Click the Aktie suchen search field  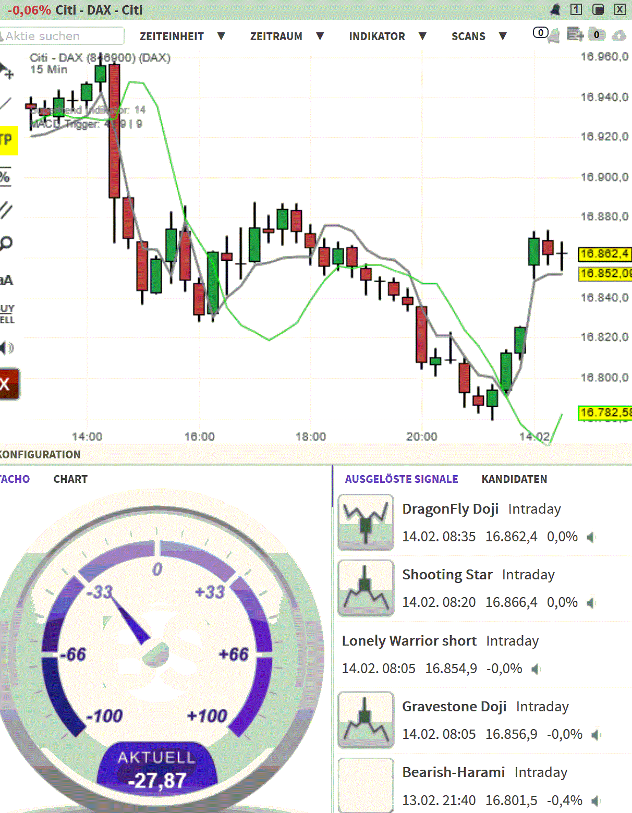click(63, 36)
